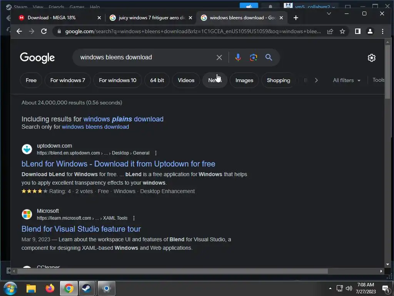Open options for uptodown.com result
This screenshot has height=296, width=394.
[156, 153]
